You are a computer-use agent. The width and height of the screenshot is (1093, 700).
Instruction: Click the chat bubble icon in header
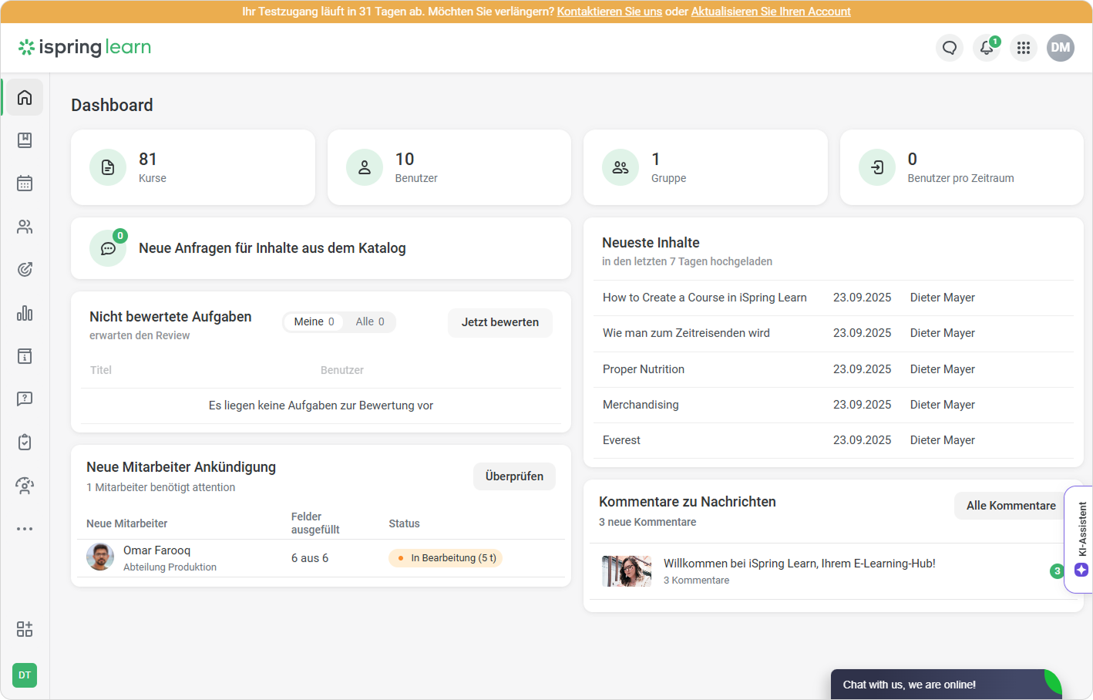(x=949, y=48)
